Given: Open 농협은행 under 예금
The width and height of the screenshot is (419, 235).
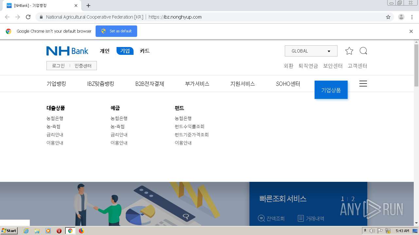Looking at the screenshot, I should pyautogui.click(x=119, y=118).
